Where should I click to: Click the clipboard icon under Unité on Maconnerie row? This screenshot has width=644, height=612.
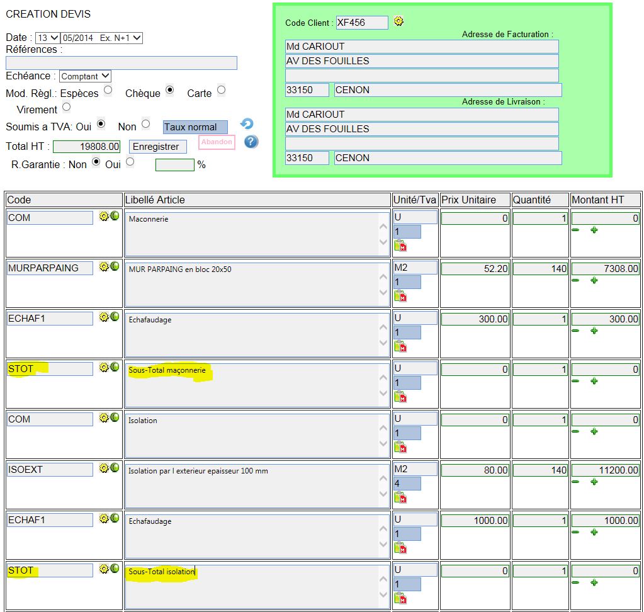[400, 245]
